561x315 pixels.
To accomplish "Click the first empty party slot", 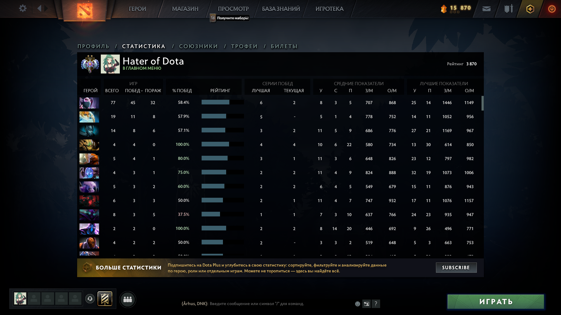I will point(34,299).
